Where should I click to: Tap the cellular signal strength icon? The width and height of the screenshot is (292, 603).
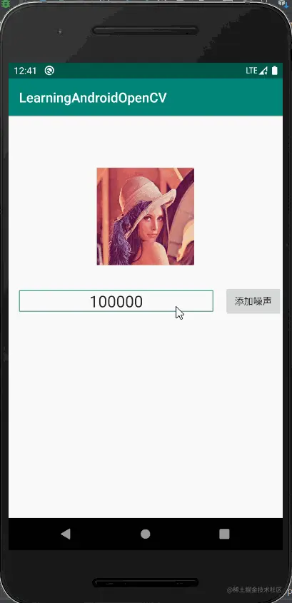pyautogui.click(x=263, y=71)
